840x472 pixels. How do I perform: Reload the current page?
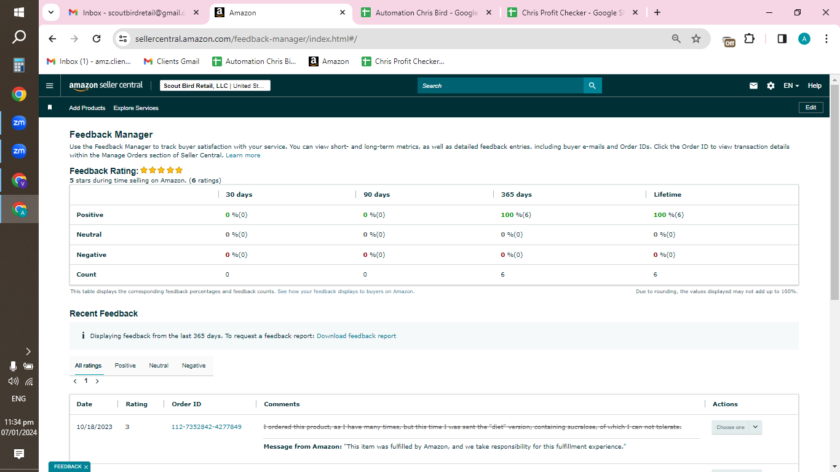[x=97, y=39]
